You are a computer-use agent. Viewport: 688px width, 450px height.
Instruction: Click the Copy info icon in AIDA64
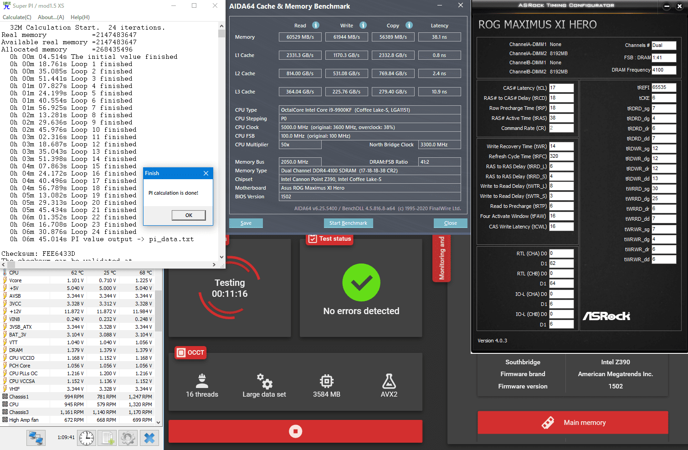409,25
